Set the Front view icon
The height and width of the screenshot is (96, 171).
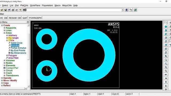[166, 34]
